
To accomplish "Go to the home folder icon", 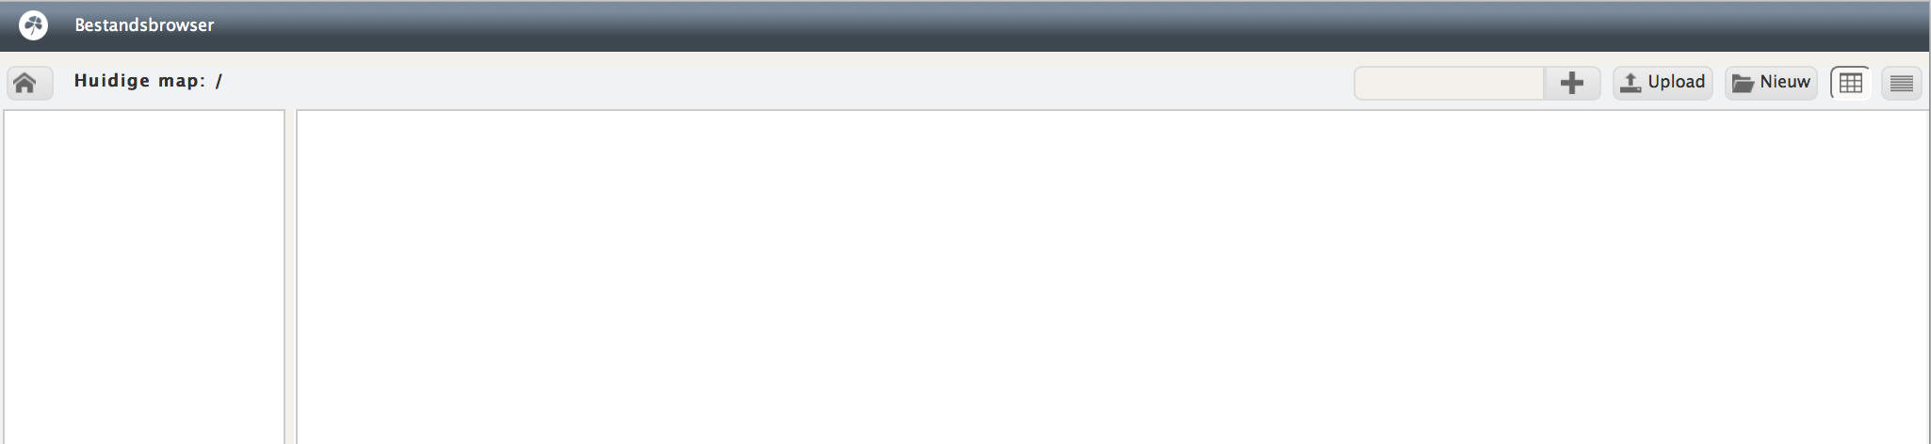I will (25, 83).
